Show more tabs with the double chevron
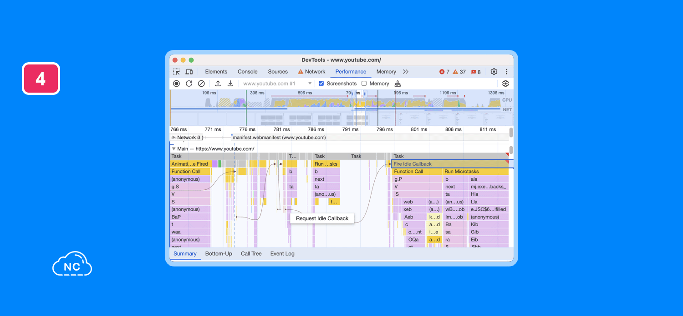This screenshot has height=316, width=683. (x=406, y=72)
